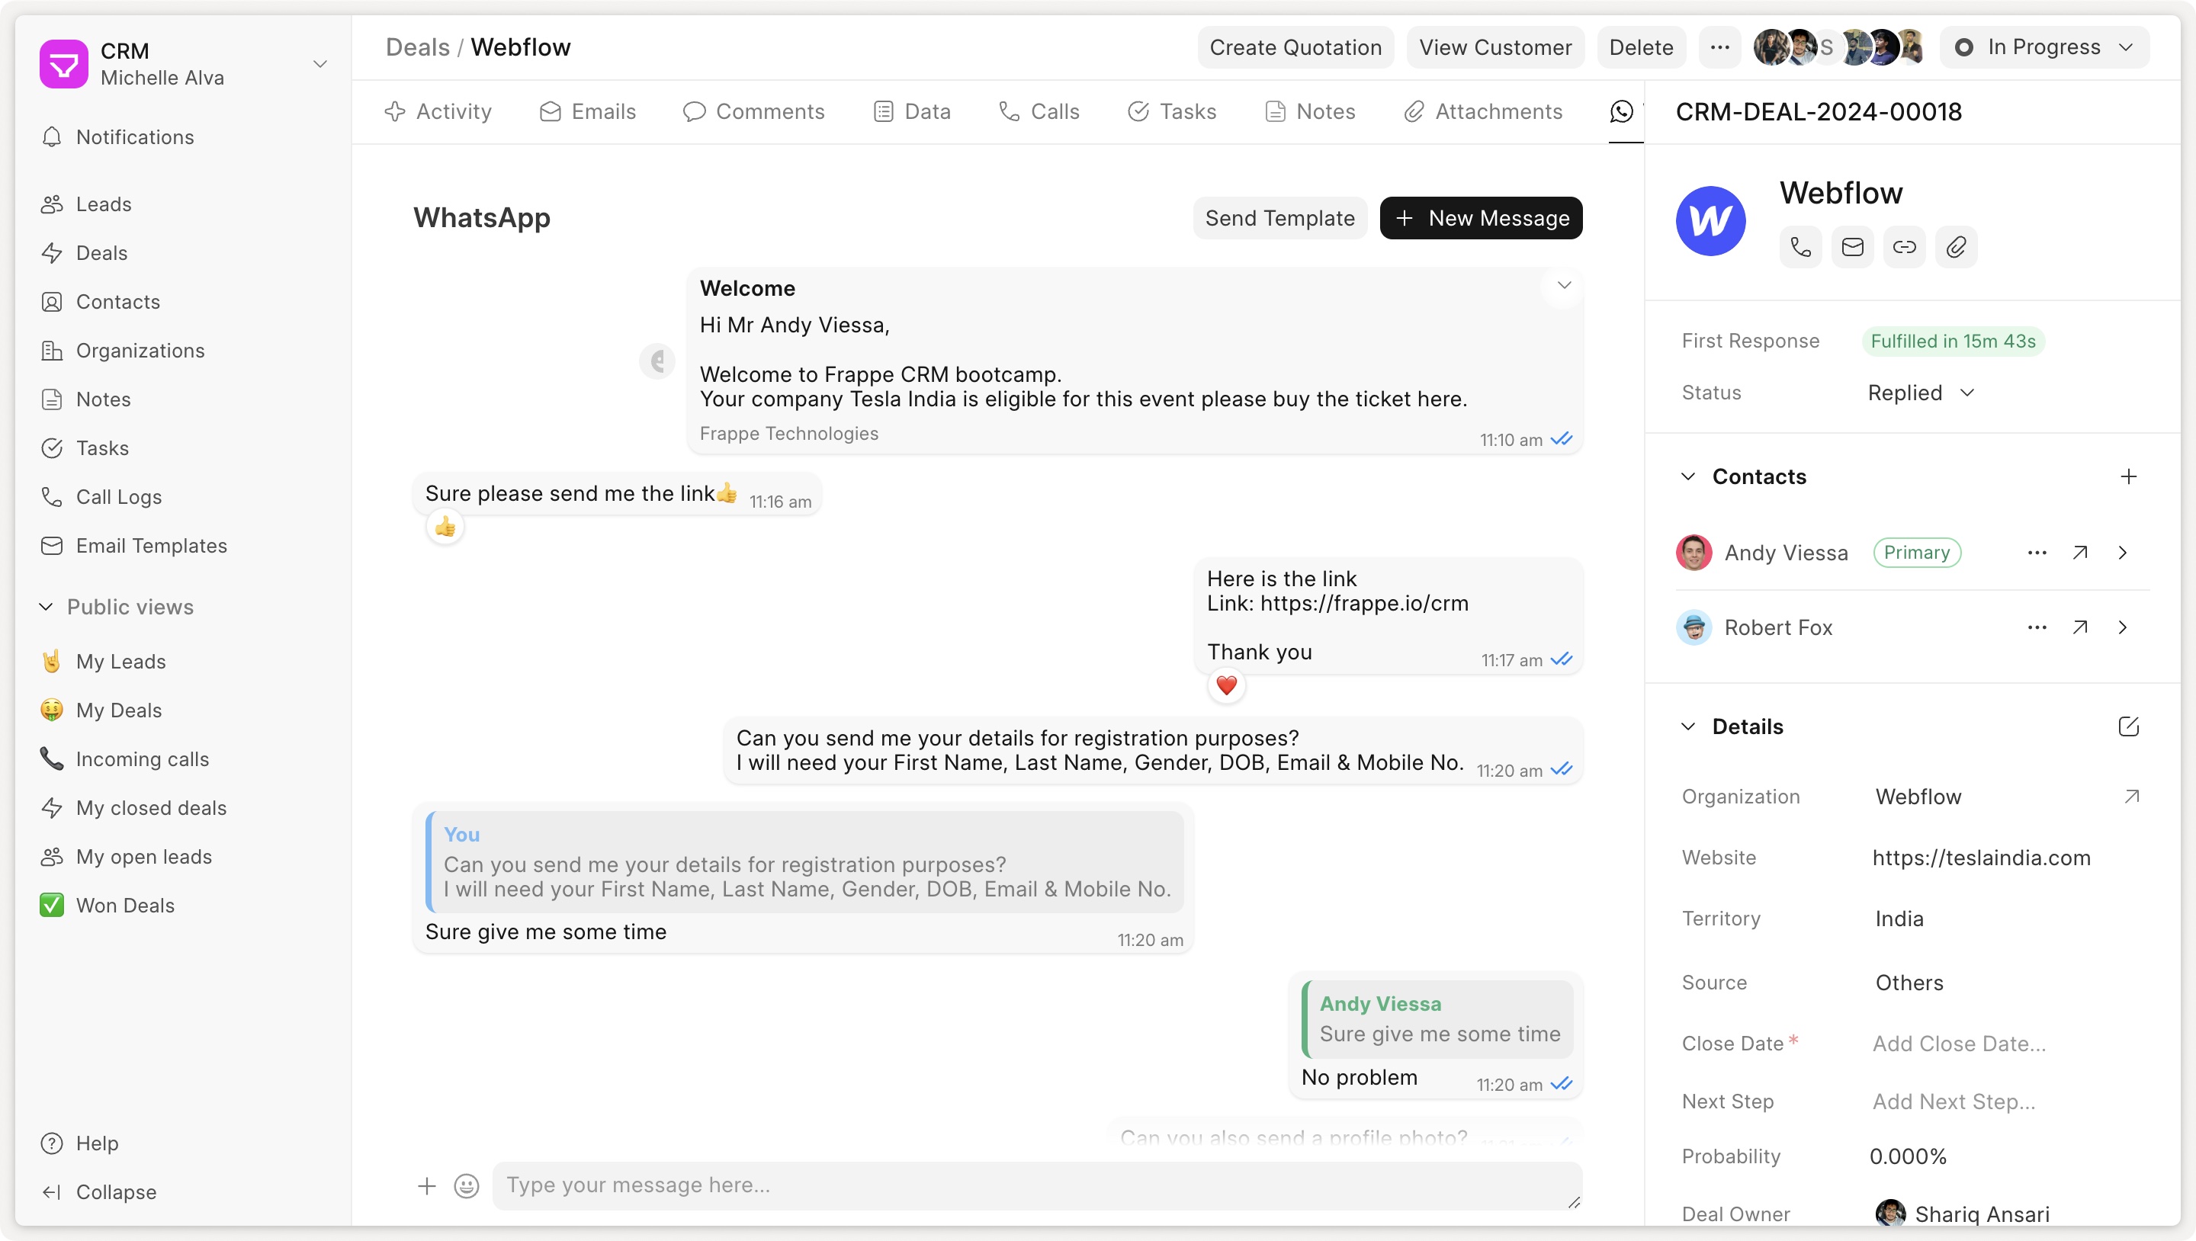The width and height of the screenshot is (2196, 1241).
Task: Open the WhatsApp tab icon
Action: coord(1621,111)
